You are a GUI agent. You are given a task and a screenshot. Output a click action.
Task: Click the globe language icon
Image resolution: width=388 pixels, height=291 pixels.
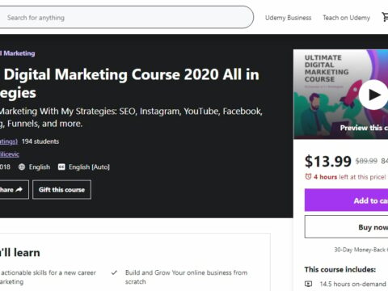click(22, 167)
